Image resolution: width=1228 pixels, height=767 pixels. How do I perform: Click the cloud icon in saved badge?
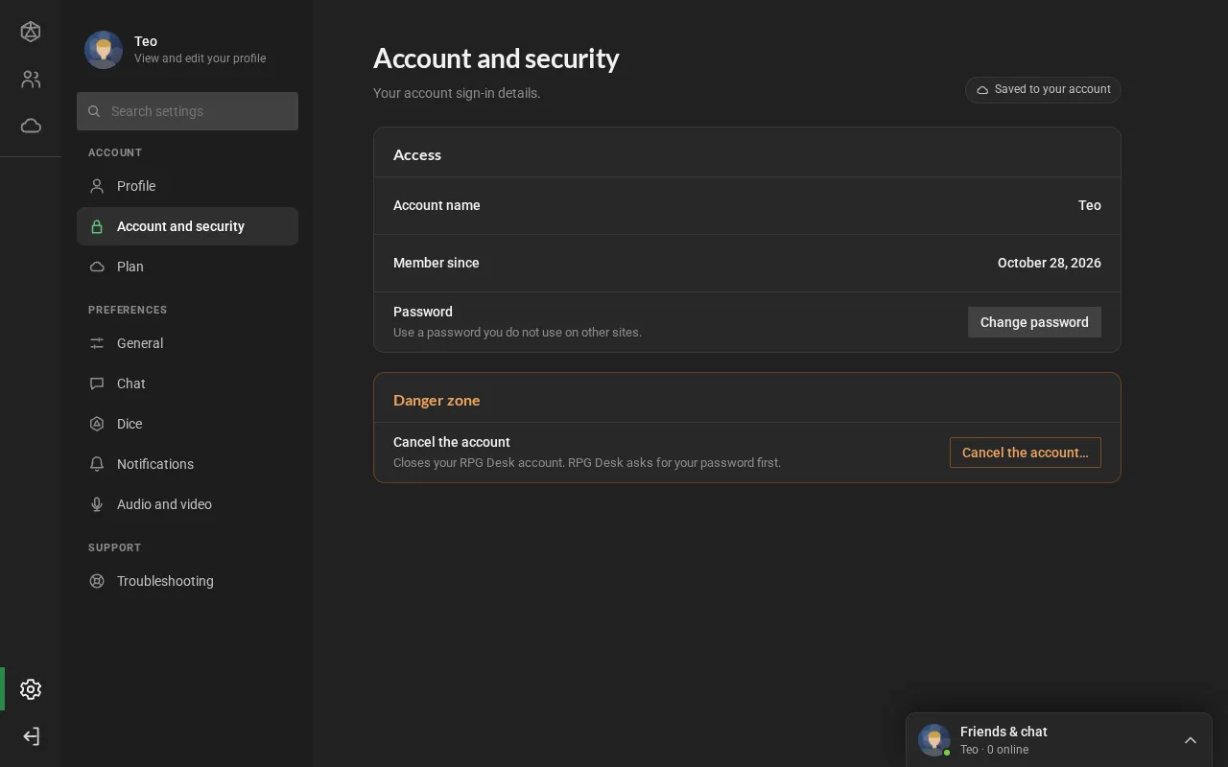point(982,90)
